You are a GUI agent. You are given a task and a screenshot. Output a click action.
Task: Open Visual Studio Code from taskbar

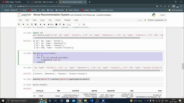tap(91, 101)
